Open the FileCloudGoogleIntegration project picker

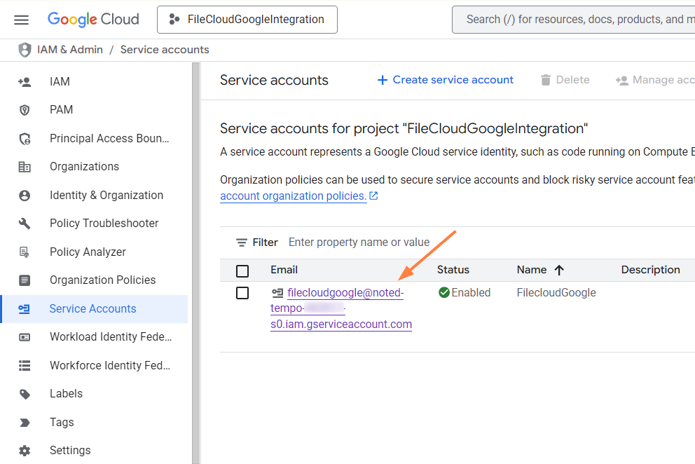(247, 20)
